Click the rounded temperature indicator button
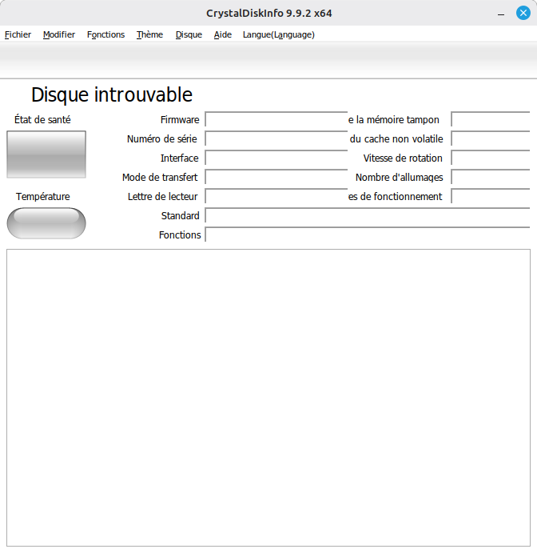The width and height of the screenshot is (537, 553). 46,223
